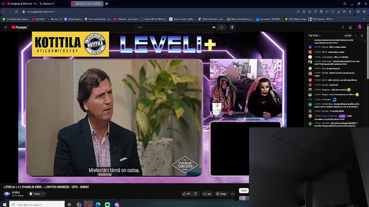Create a clip with the Klippi button
This screenshot has height=207, width=369.
[221, 194]
